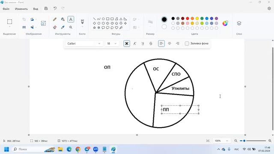
Task: Choose the Lightning bolt shape
Action: click(x=121, y=27)
